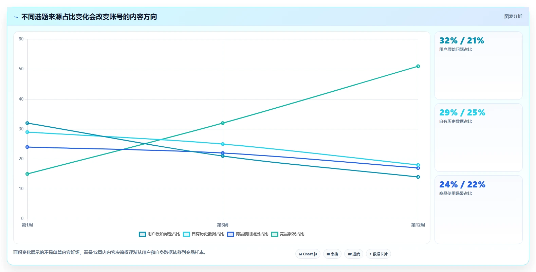536x272 pixels.
Task: Click the Chart.js tag chip
Action: click(x=308, y=254)
